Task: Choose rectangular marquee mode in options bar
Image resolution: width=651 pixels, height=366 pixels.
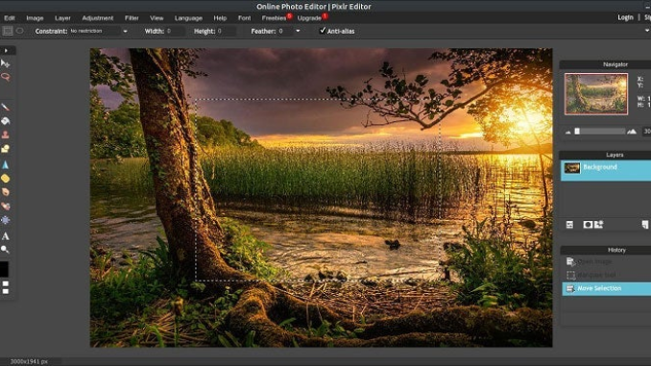Action: point(8,31)
